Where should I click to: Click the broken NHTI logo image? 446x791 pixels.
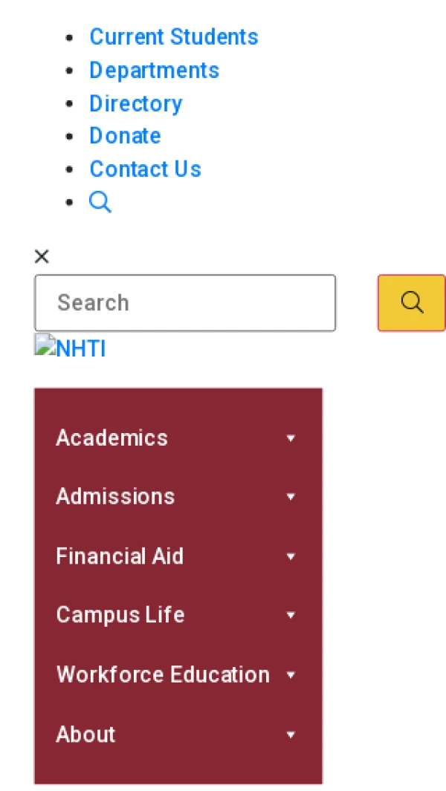pos(70,348)
